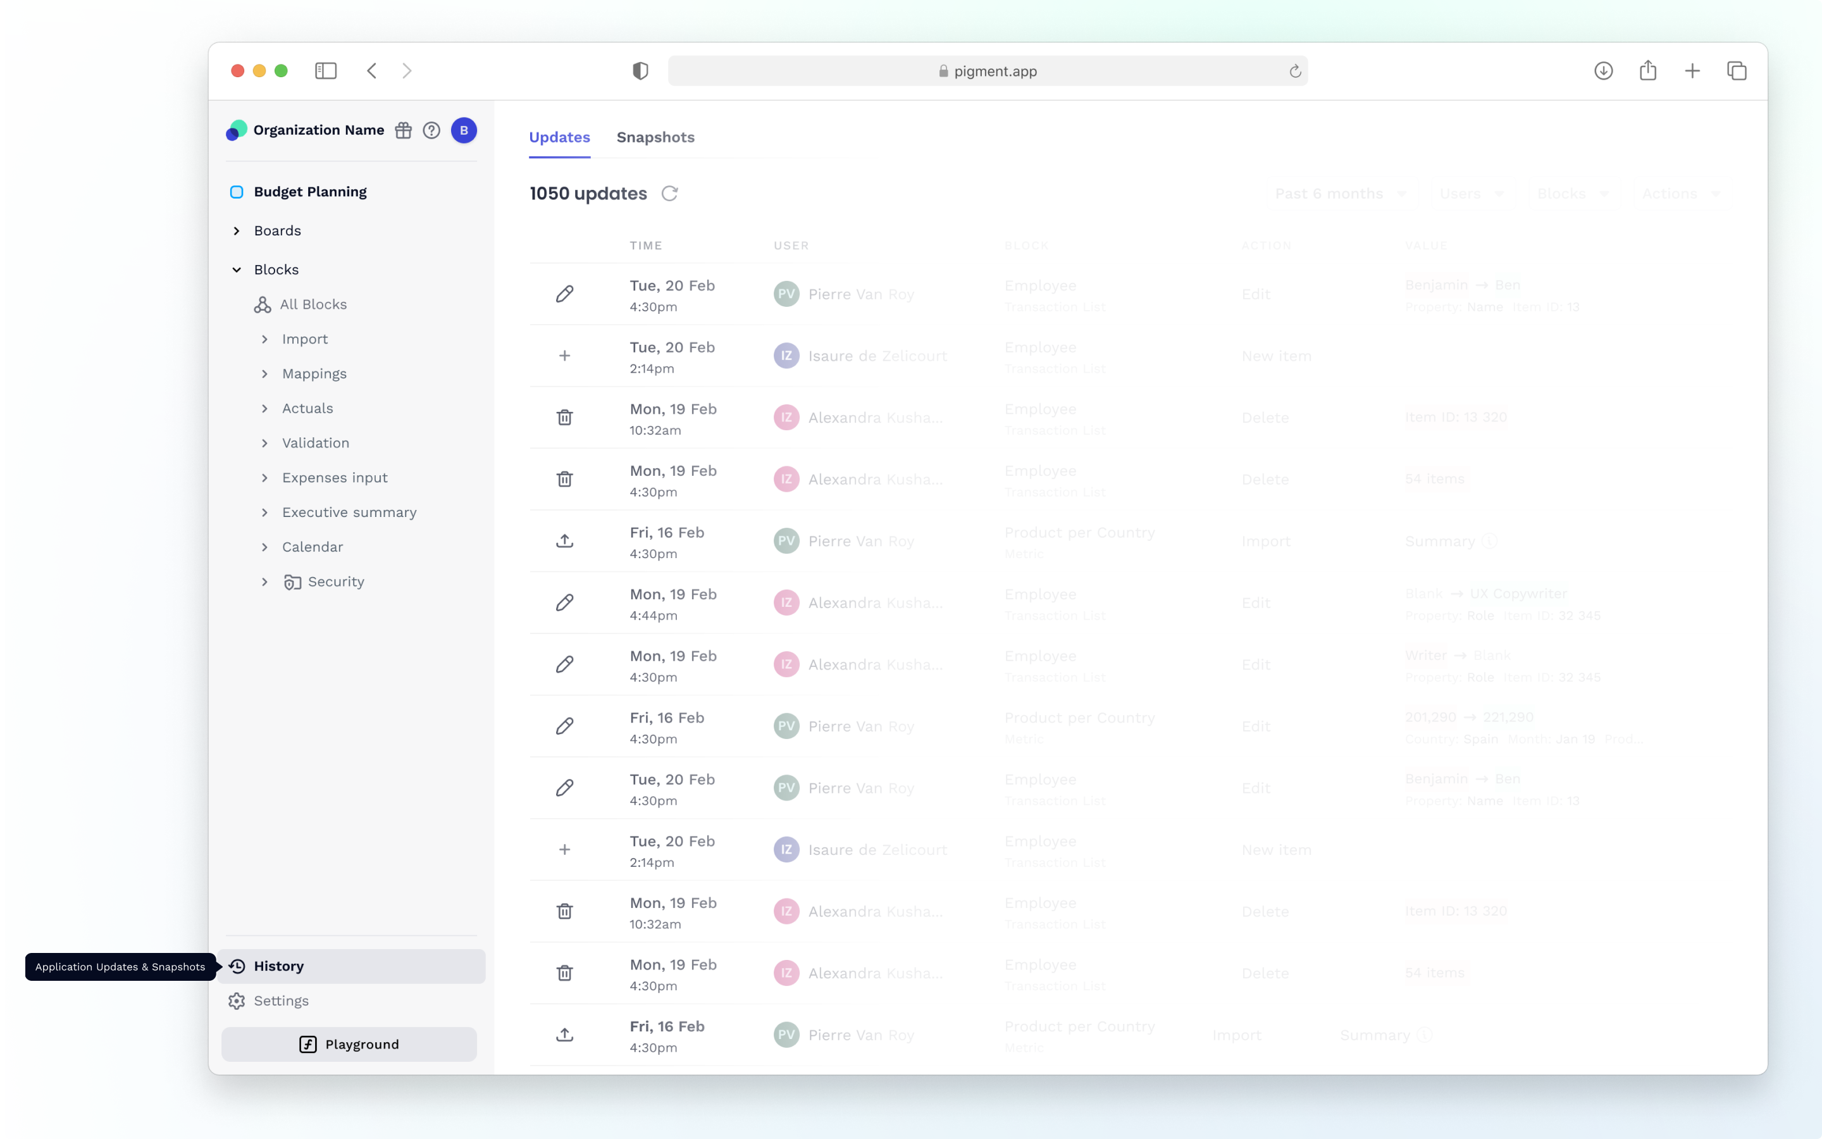This screenshot has height=1139, width=1822.
Task: Open the Past 6 months filter dropdown
Action: [x=1340, y=194]
